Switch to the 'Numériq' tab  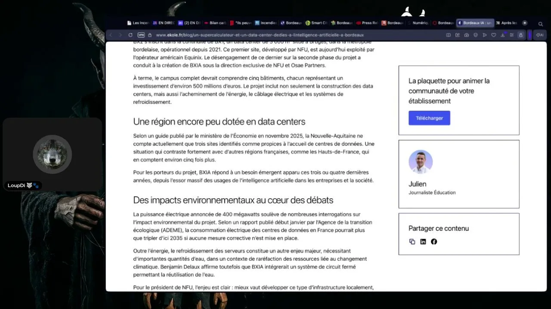coord(418,23)
